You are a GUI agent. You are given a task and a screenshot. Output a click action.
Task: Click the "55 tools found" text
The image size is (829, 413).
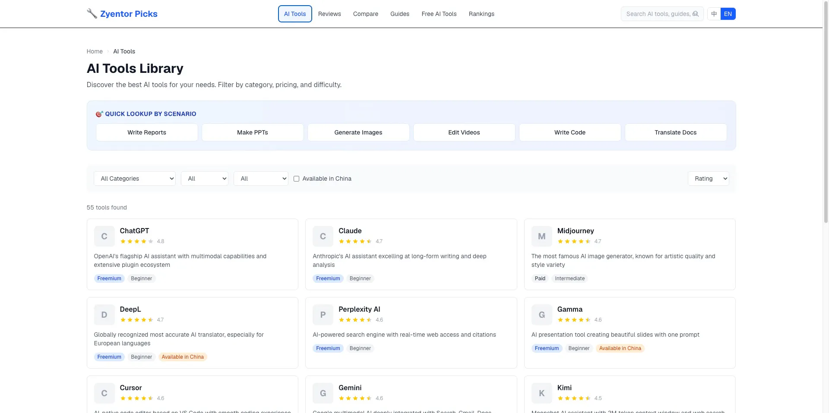107,207
